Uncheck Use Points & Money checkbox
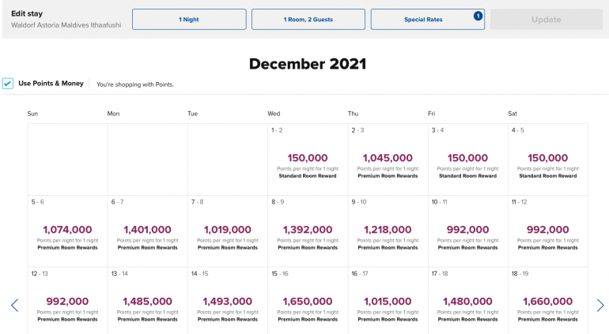Image resolution: width=609 pixels, height=334 pixels. click(x=8, y=83)
